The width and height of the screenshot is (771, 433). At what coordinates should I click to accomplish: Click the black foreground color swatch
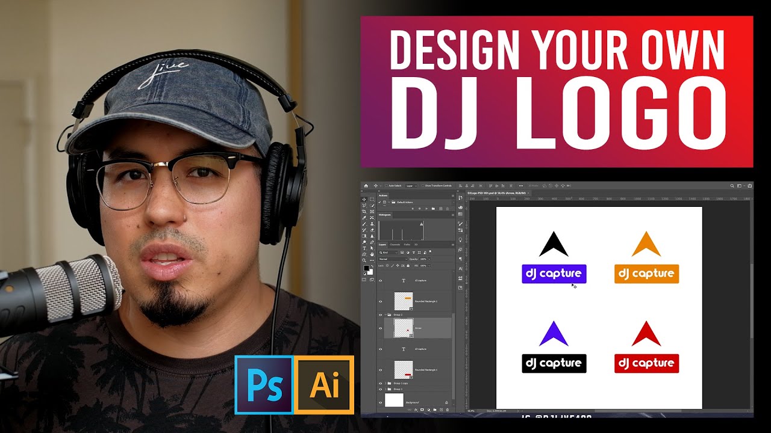tap(366, 268)
